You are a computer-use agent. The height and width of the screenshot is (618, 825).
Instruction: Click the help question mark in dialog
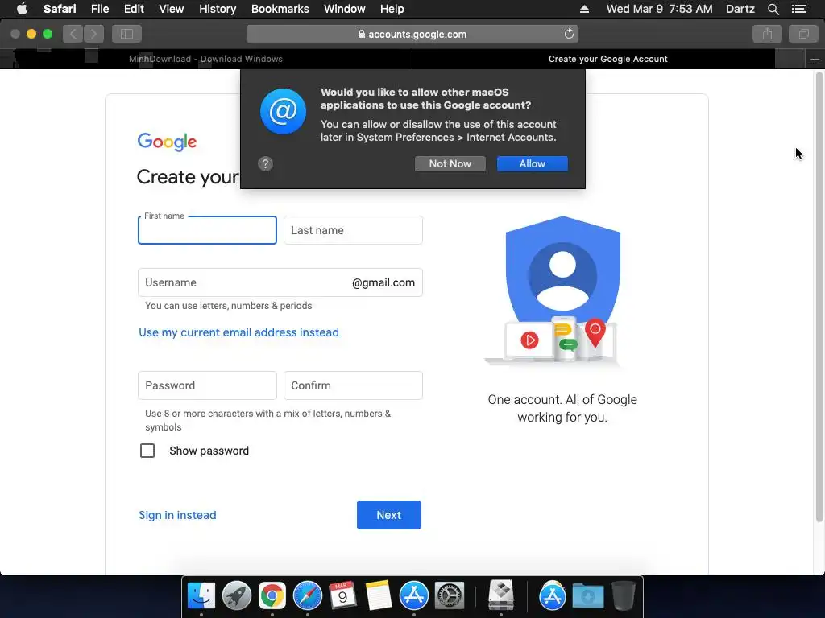point(265,163)
